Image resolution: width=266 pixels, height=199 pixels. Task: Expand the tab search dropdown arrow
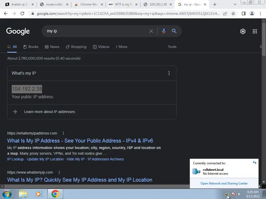coord(235,5)
